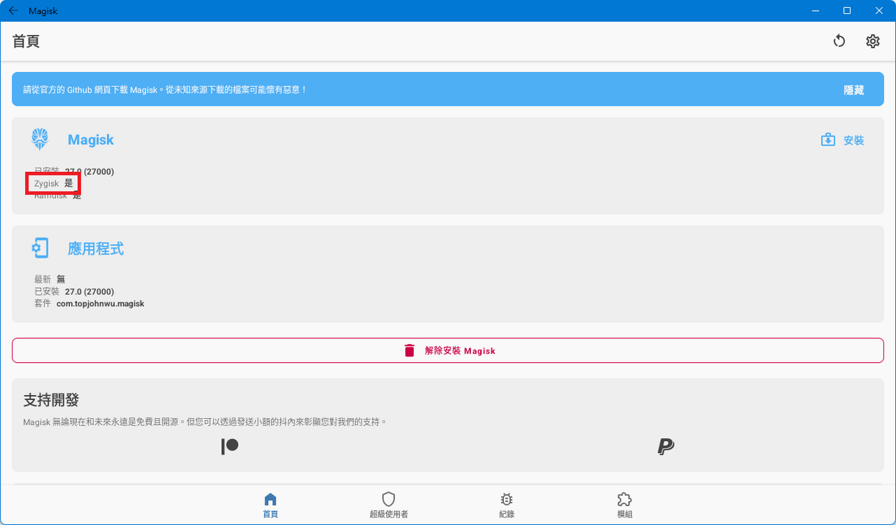The height and width of the screenshot is (525, 896).
Task: Click the back arrow in the title bar
Action: 13,10
